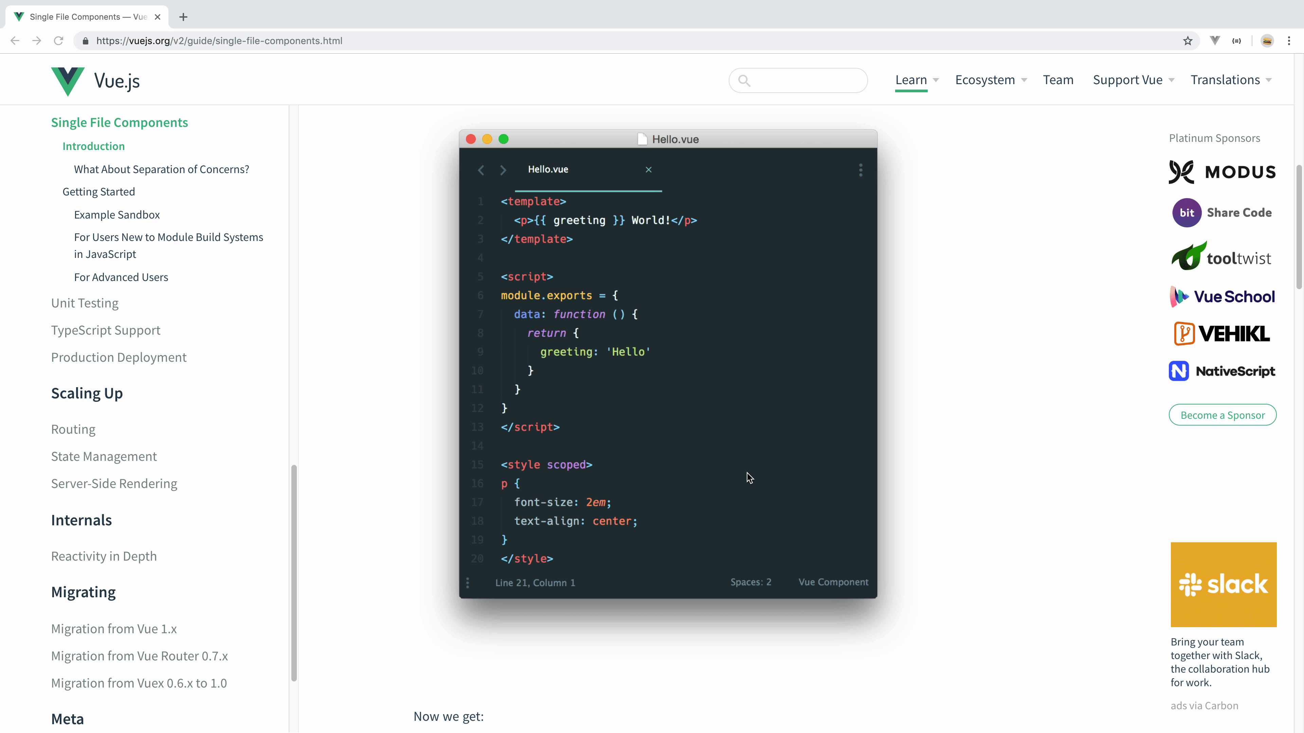This screenshot has width=1304, height=733.
Task: Jump to Introduction section
Action: pyautogui.click(x=94, y=146)
